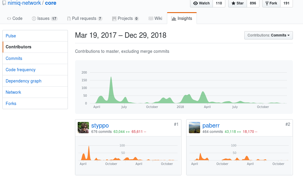The height and width of the screenshot is (178, 303).
Task: Click styppo's 65,611 deletions count
Action: pyautogui.click(x=139, y=132)
